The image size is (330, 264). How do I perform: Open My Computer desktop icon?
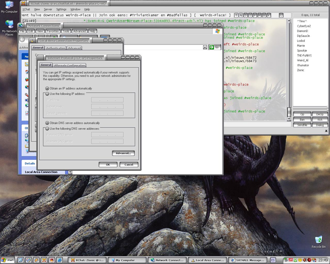[x=9, y=7]
